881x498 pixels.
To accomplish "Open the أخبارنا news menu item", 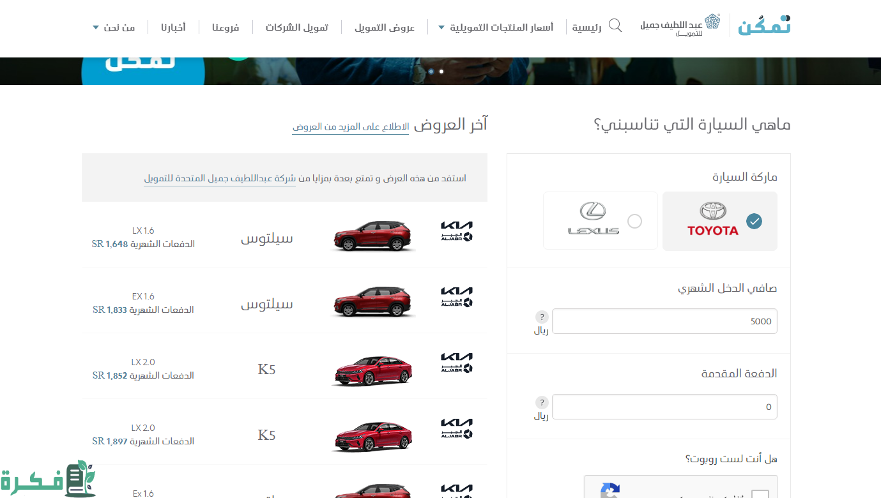I will point(173,27).
